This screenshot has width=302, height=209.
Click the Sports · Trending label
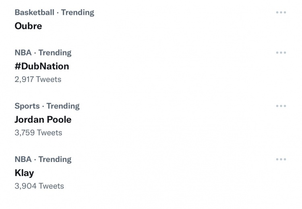point(47,106)
